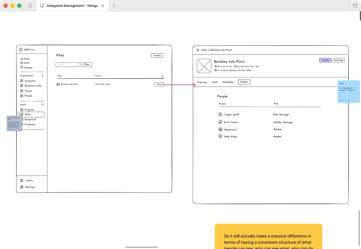Click the Berkeley Vale Plant image placeholder
The width and height of the screenshot is (361, 249).
204,66
